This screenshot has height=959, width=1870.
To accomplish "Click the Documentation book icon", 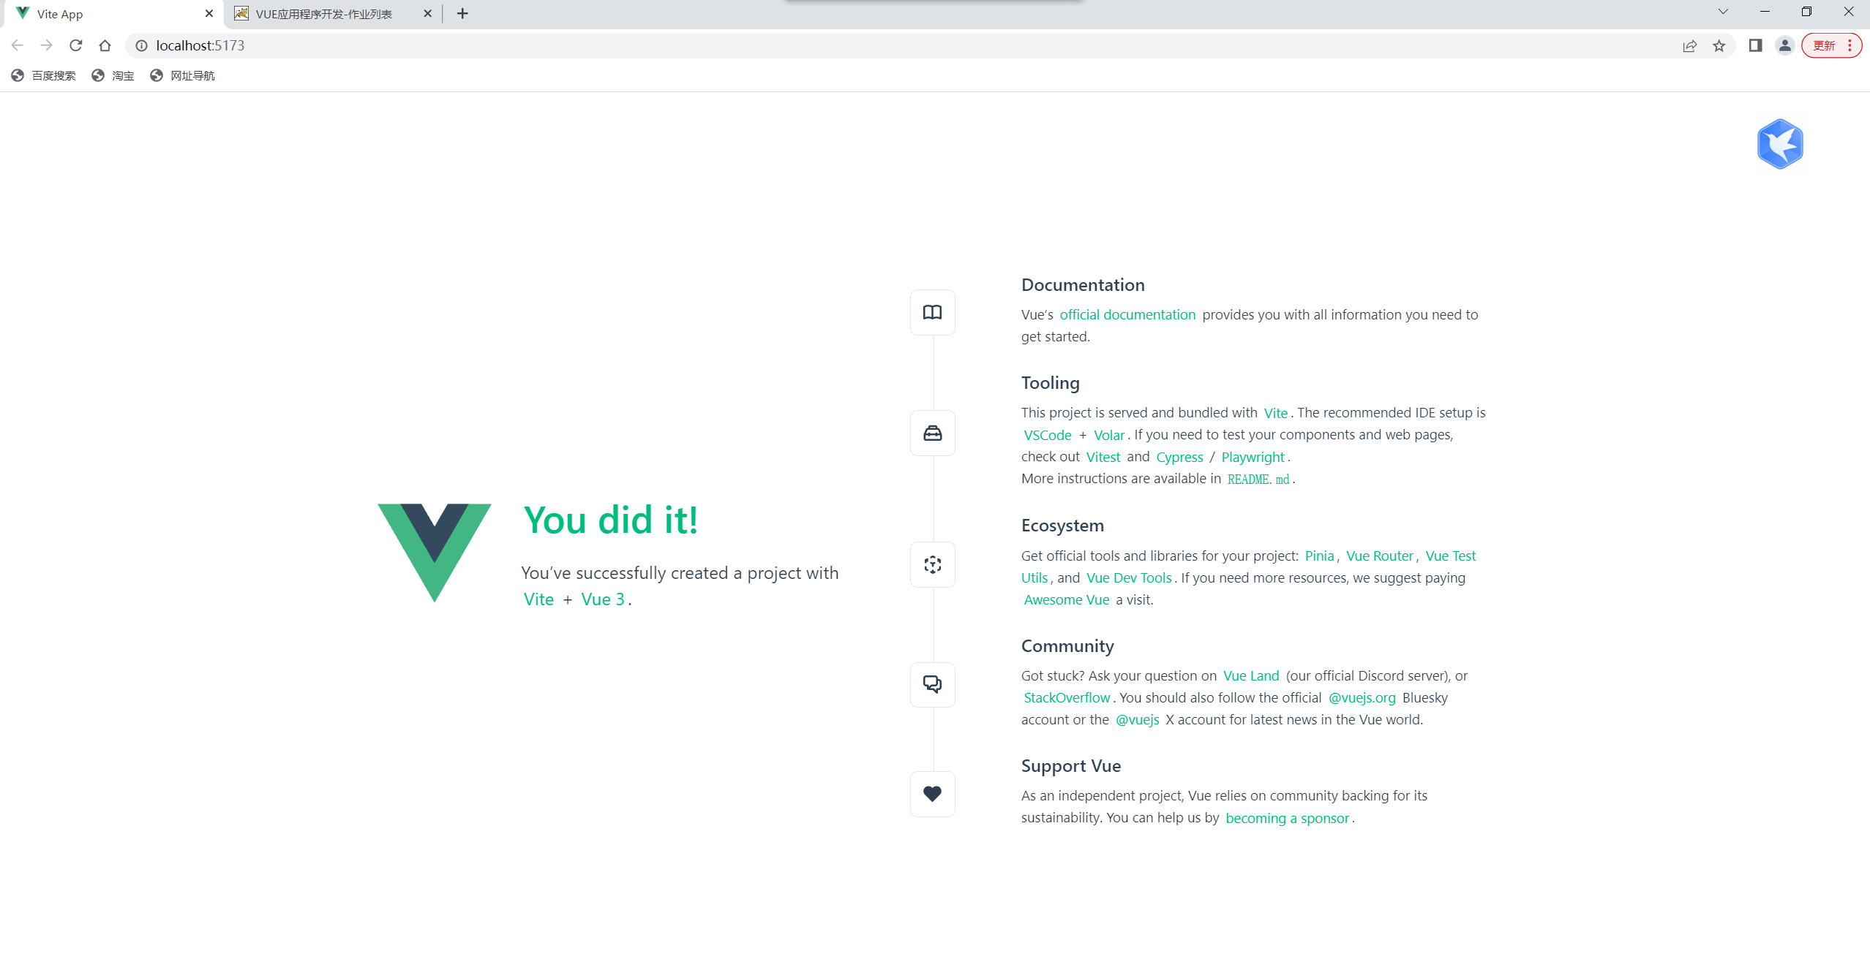I will (x=932, y=313).
